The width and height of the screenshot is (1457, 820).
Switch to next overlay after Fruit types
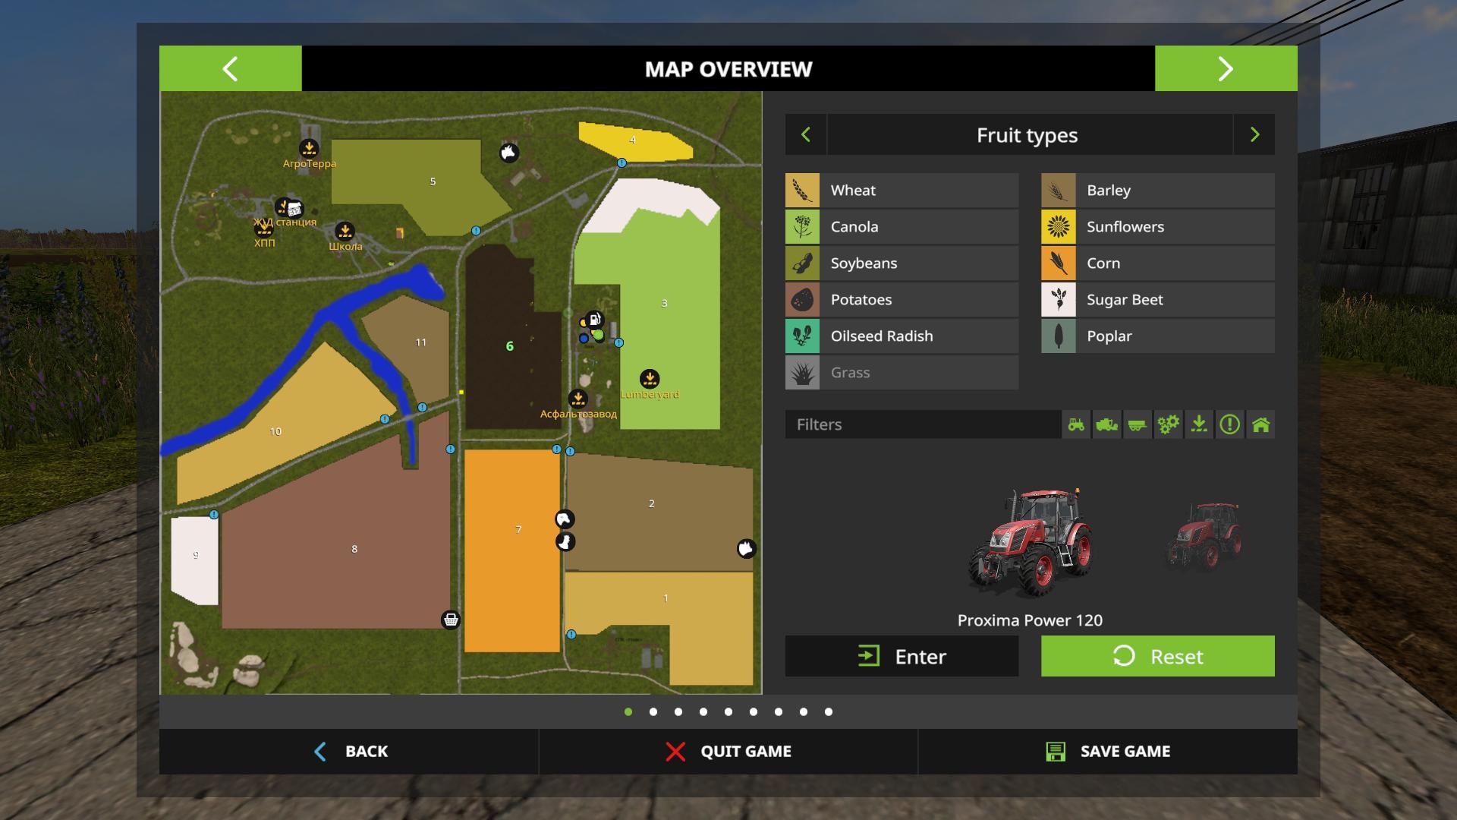point(1254,135)
